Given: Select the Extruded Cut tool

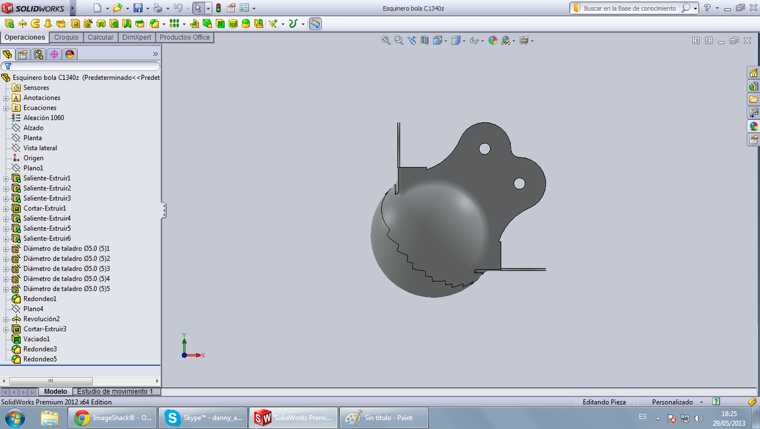Looking at the screenshot, I should point(75,24).
